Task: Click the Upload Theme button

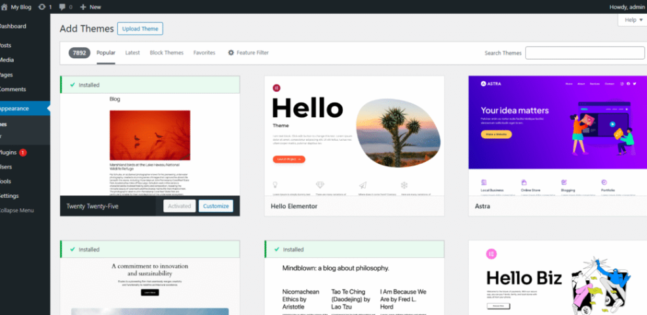Action: [140, 29]
